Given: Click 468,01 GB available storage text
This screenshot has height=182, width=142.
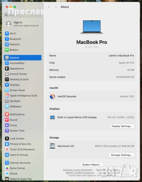Looking at the screenshot, I should tap(114, 146).
